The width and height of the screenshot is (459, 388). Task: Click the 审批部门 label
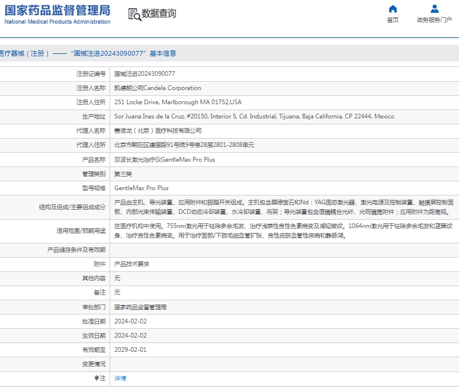point(94,307)
